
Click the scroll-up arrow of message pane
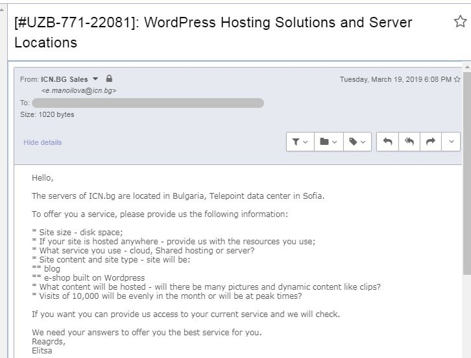(x=467, y=66)
